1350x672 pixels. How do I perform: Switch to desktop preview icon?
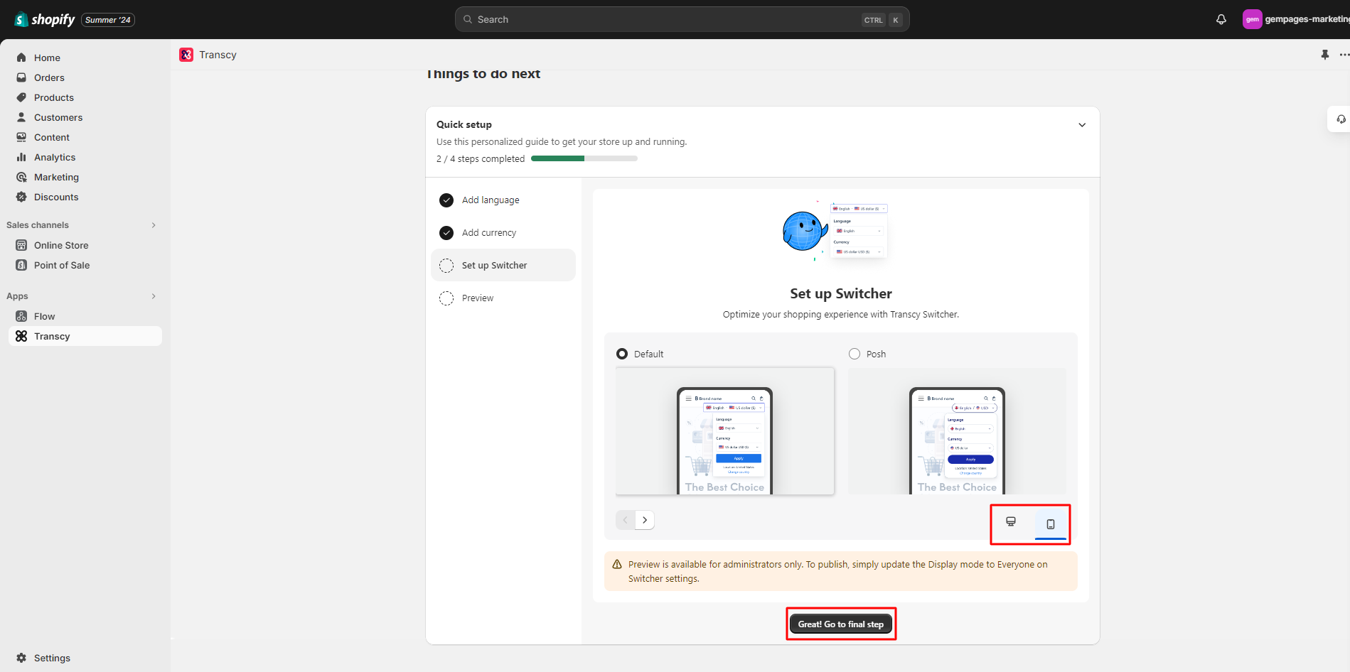point(1010,522)
